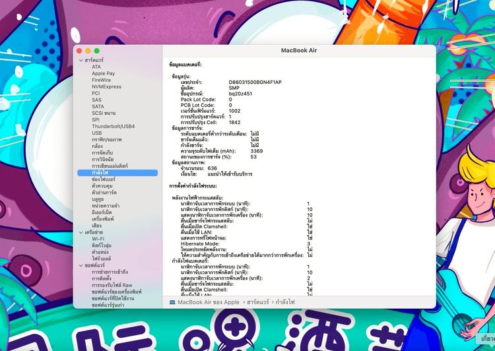This screenshot has width=495, height=351.
Task: Select NVMExpress in hardware list
Action: coord(106,86)
